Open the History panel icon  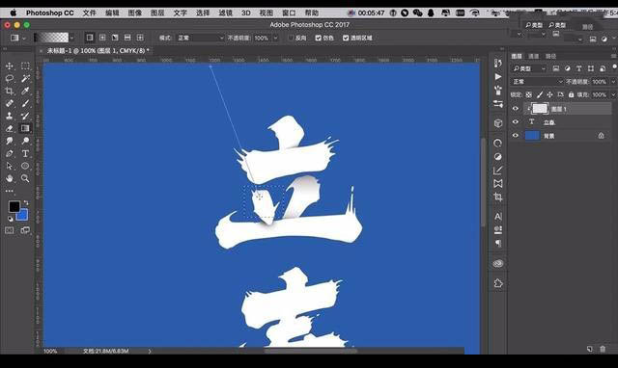[x=498, y=64]
